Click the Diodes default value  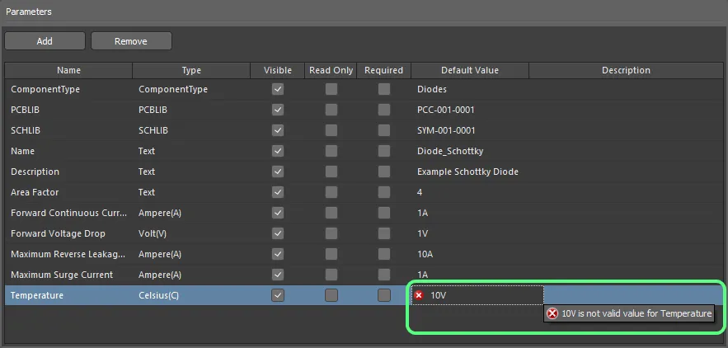click(432, 89)
